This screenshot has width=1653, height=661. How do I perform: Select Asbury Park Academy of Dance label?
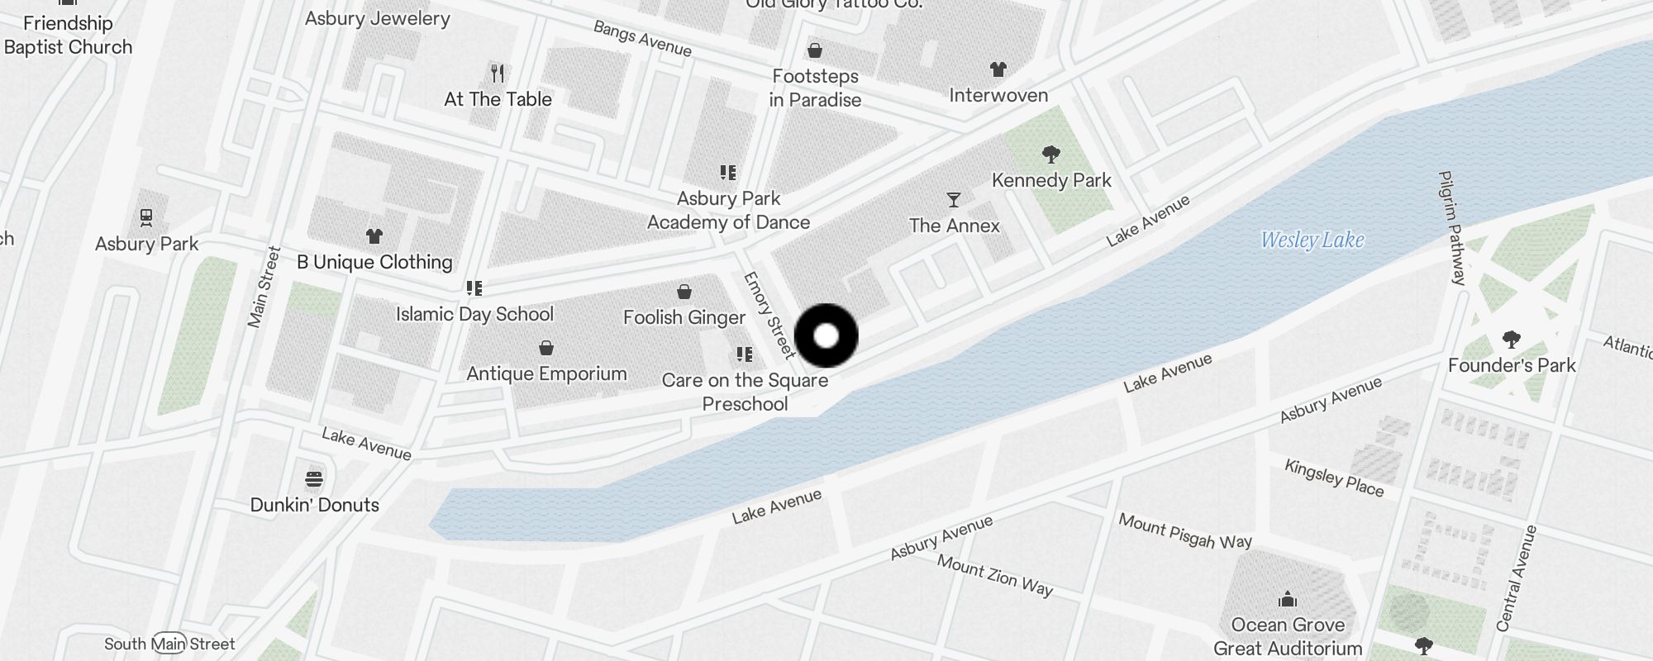click(728, 211)
